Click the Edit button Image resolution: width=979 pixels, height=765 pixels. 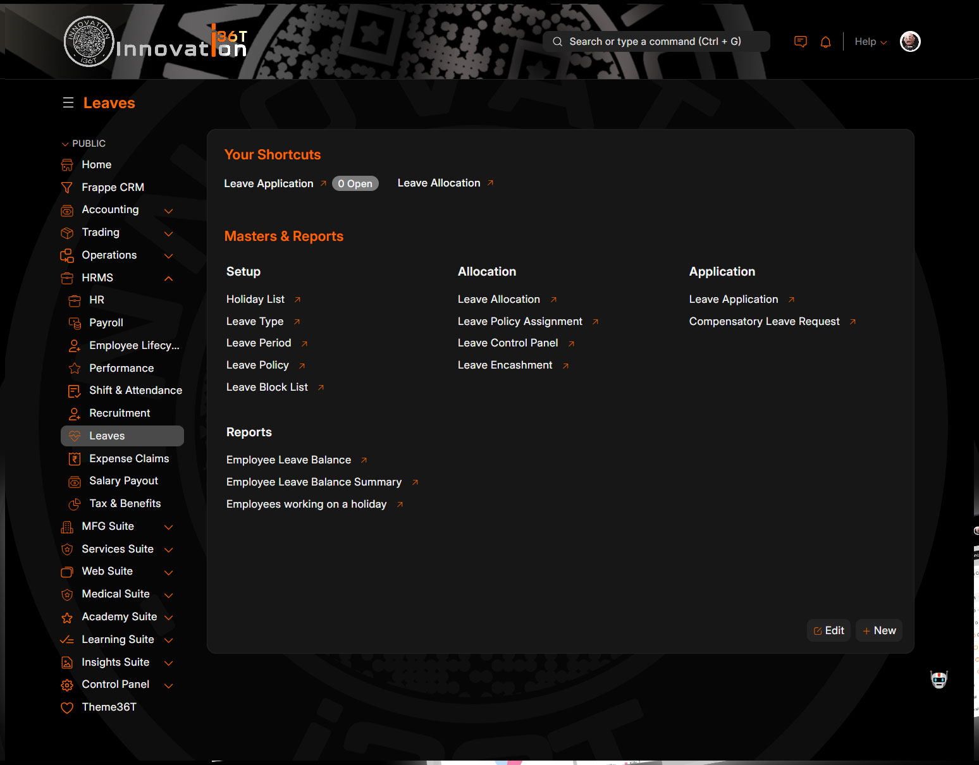tap(828, 630)
